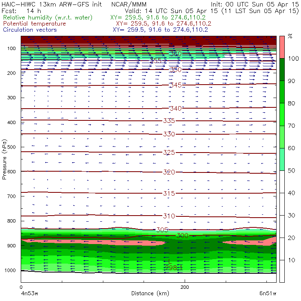Click the '300' isentrope contour label
301x301 pixels.
tap(182, 236)
